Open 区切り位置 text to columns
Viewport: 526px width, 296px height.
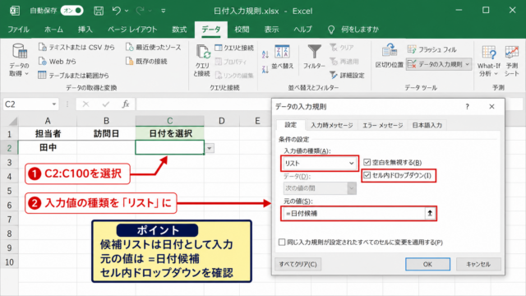(389, 57)
